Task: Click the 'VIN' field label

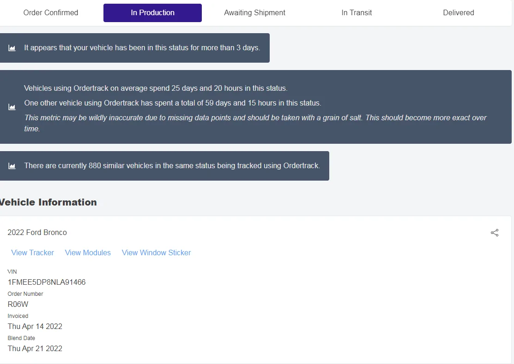Action: click(x=12, y=272)
